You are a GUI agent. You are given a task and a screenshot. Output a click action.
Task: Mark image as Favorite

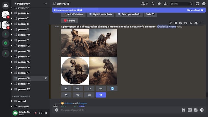(x=70, y=21)
